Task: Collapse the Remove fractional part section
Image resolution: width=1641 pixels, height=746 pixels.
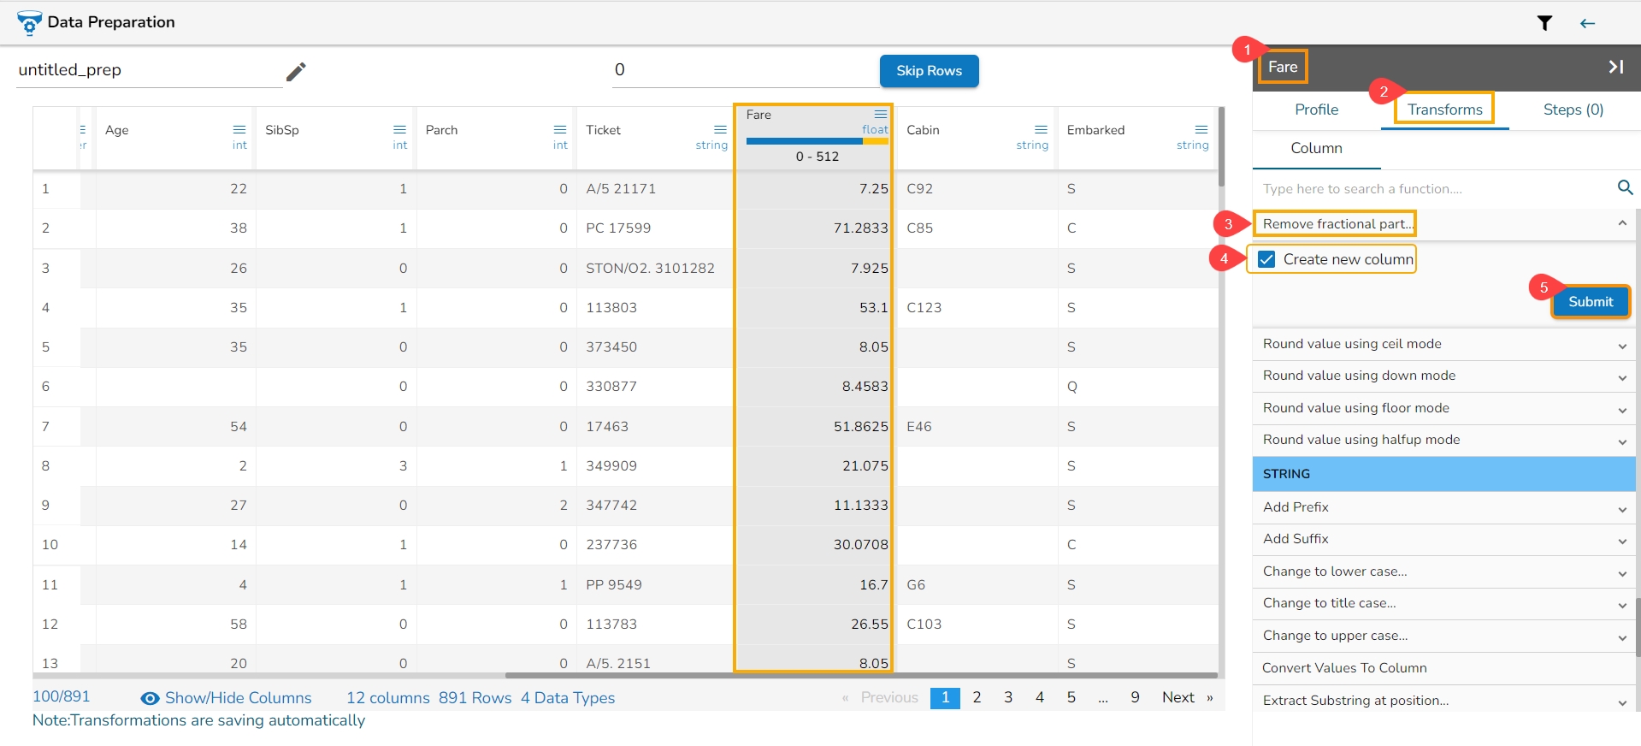Action: 1621,223
